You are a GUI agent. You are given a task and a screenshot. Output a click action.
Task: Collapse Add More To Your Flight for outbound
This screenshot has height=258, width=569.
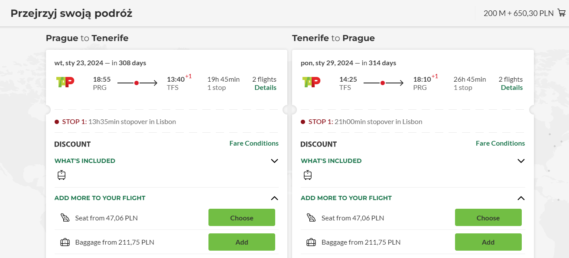click(x=274, y=198)
